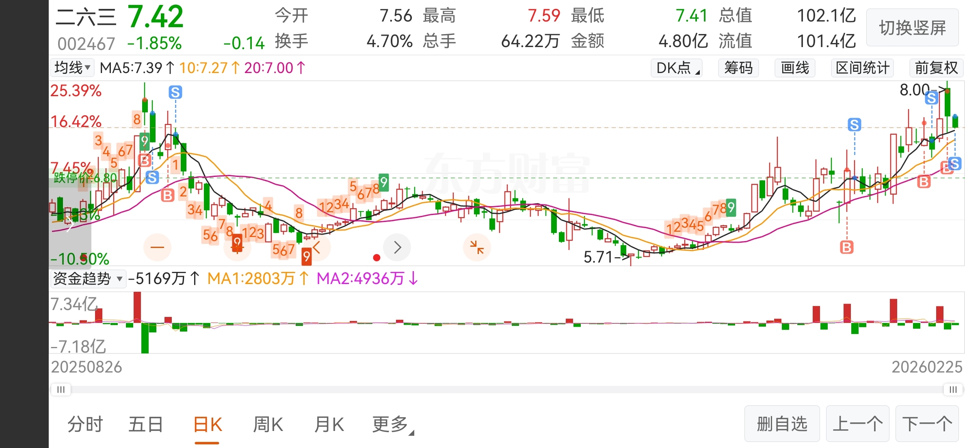Expand the DK点 options

pyautogui.click(x=677, y=68)
